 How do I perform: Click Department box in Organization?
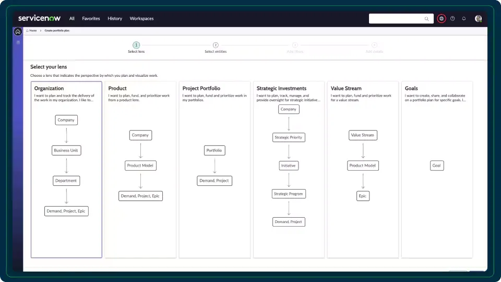coord(66,181)
